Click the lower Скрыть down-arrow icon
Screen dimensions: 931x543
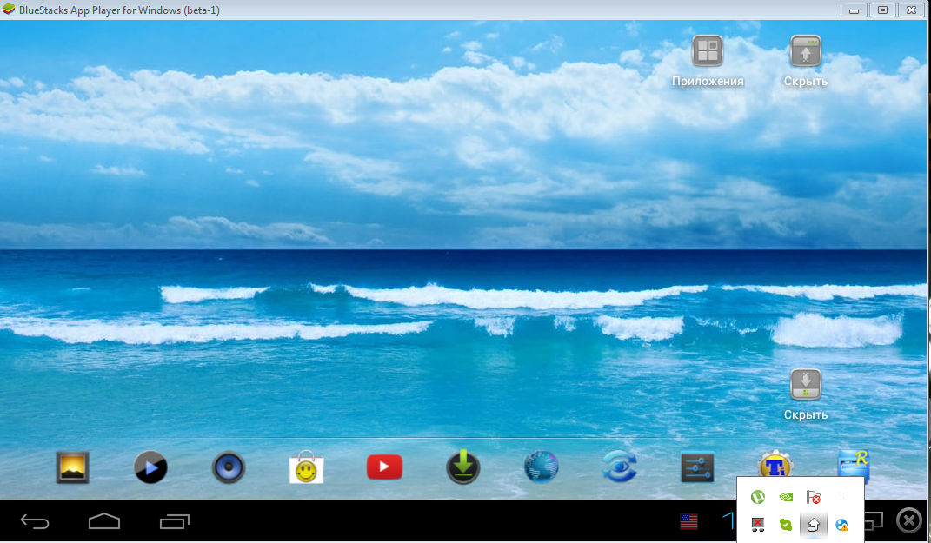(x=805, y=385)
